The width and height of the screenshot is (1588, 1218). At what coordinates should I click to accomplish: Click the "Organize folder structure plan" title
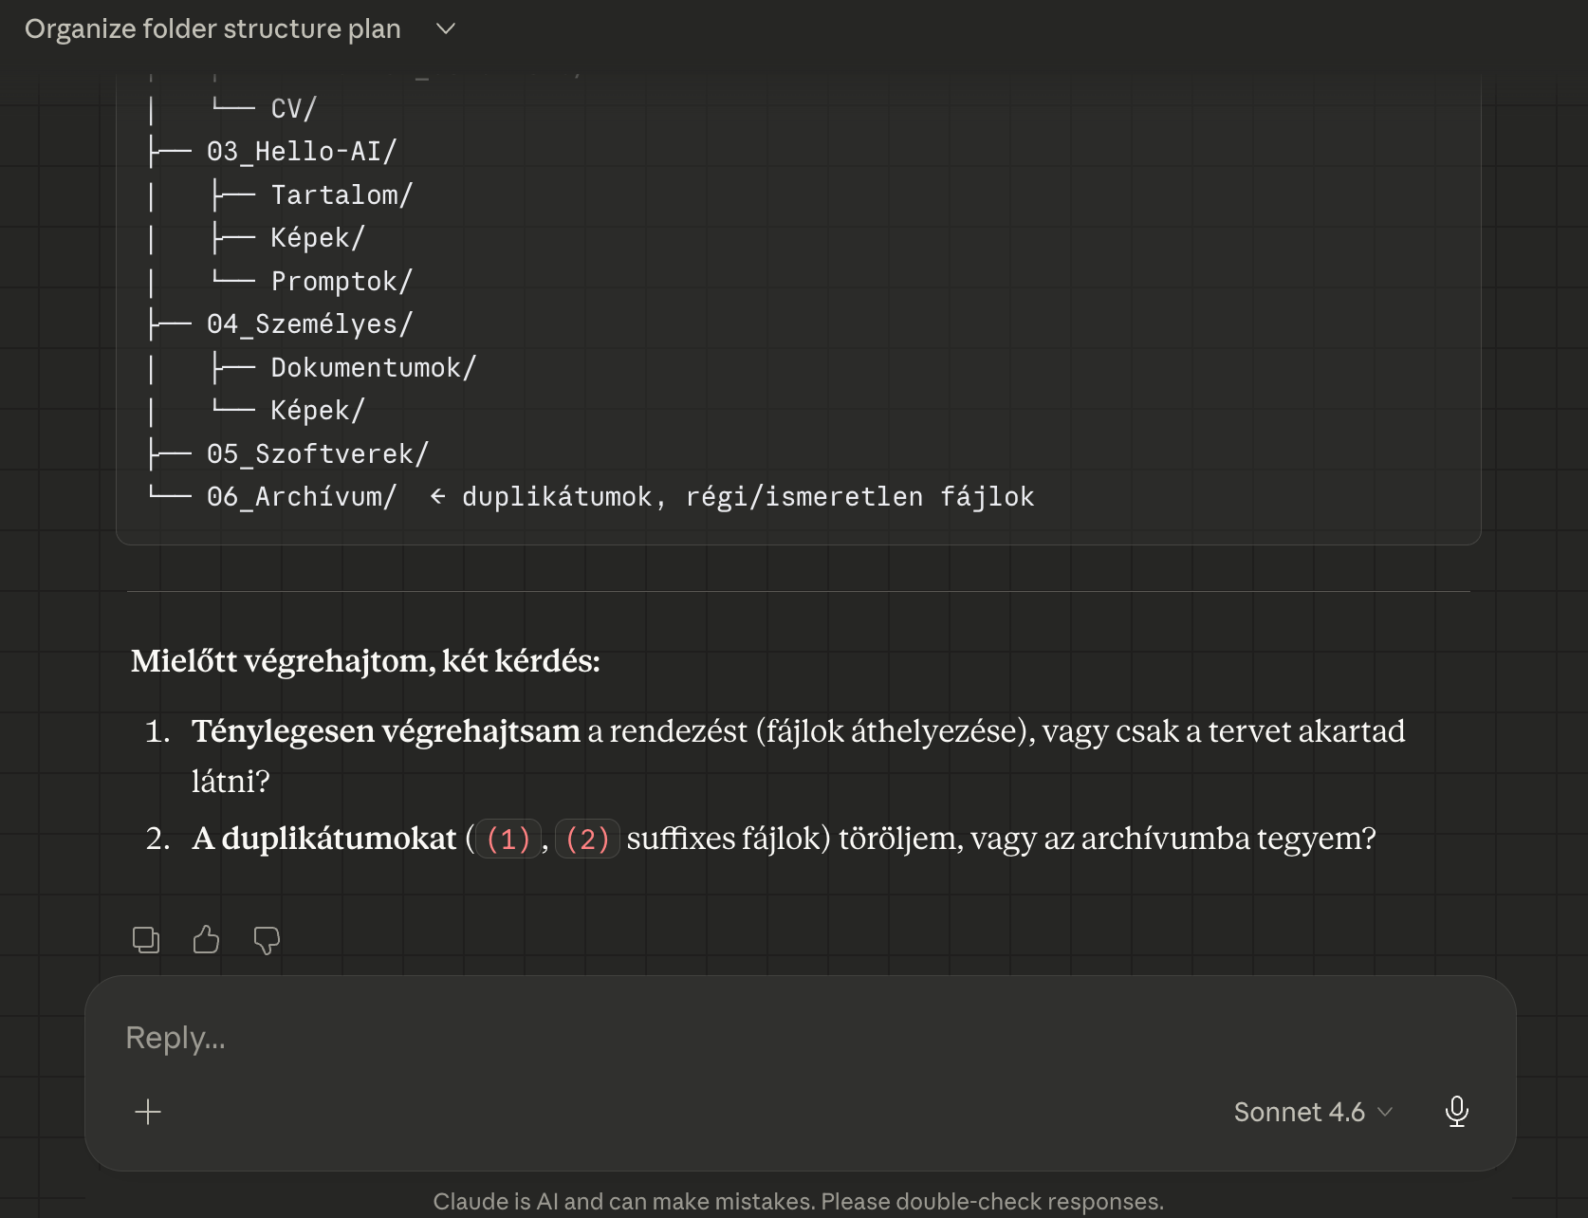212,29
